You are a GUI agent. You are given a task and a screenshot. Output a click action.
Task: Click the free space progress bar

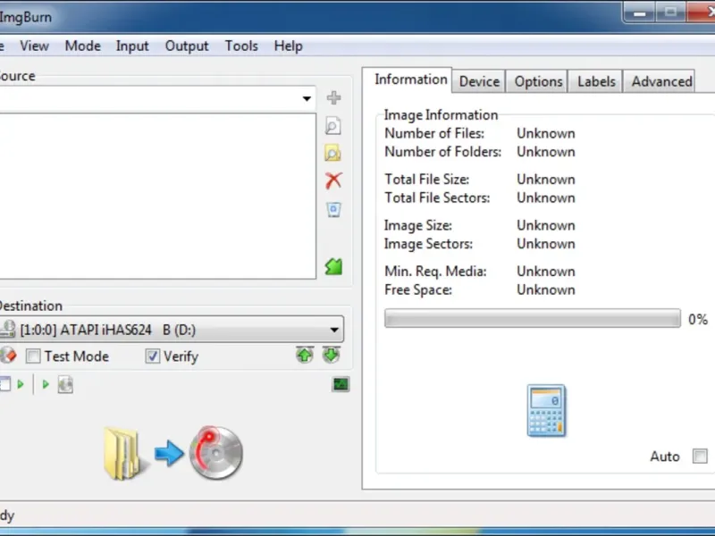point(532,318)
